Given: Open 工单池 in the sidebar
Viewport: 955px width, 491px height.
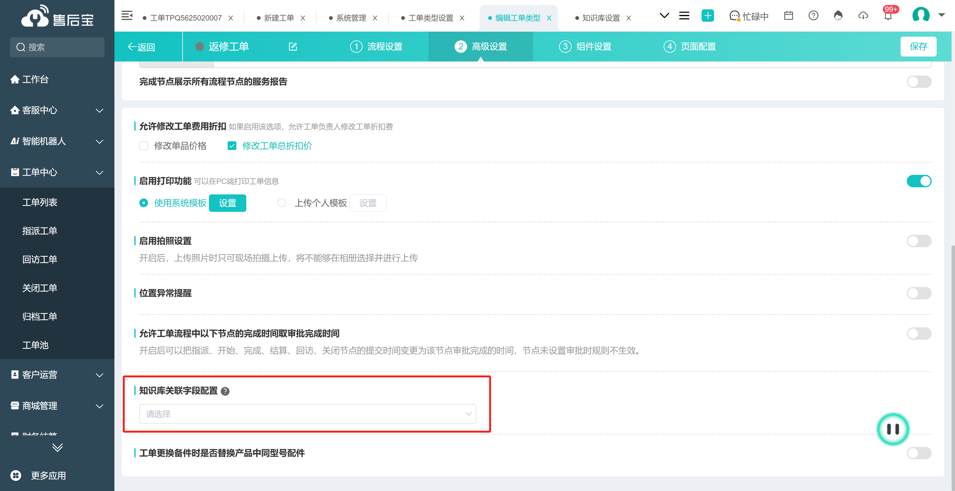Looking at the screenshot, I should pos(35,345).
